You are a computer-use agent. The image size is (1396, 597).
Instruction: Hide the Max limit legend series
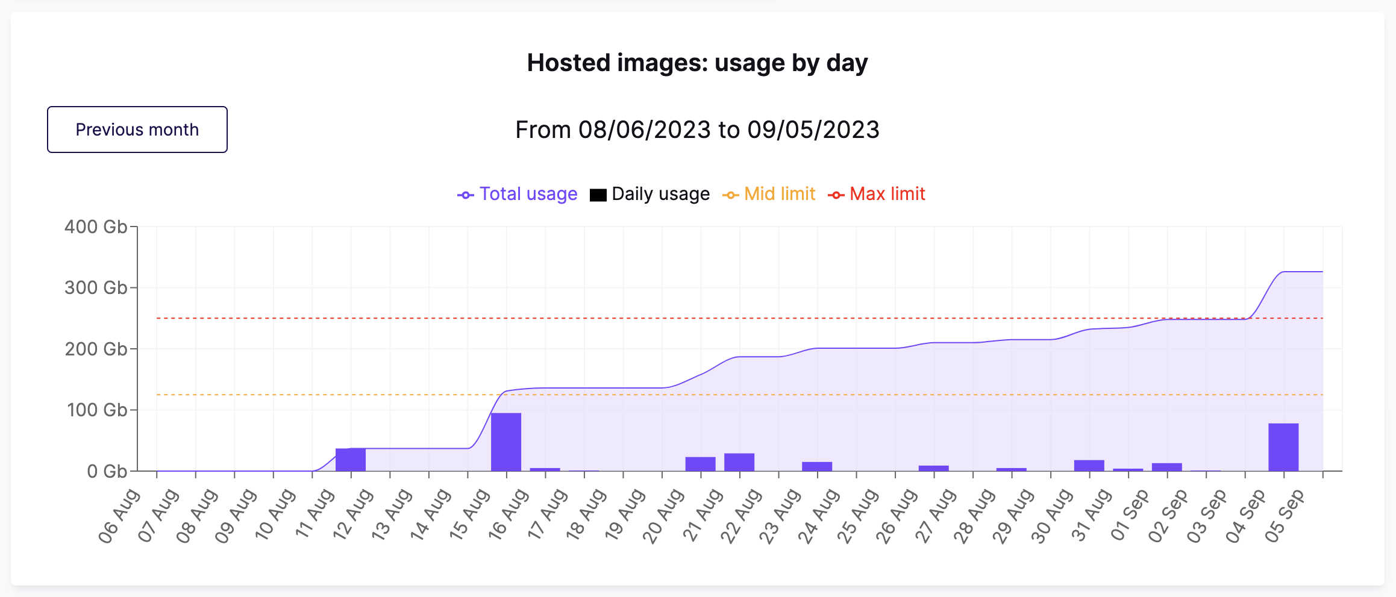877,194
